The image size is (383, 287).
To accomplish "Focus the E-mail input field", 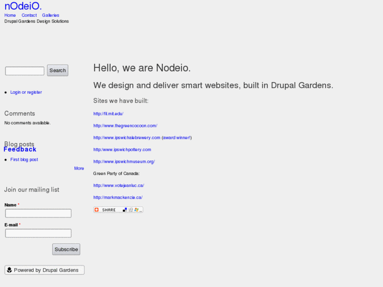I will click(38, 233).
